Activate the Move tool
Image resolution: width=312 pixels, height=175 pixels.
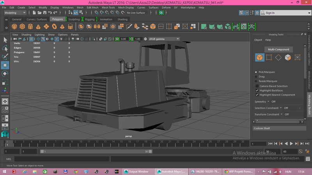tap(5, 65)
